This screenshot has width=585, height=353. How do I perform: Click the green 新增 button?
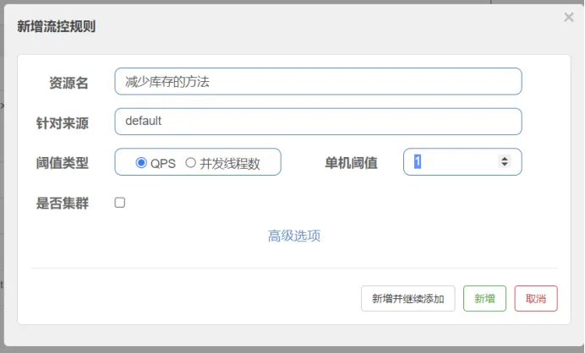pos(484,298)
